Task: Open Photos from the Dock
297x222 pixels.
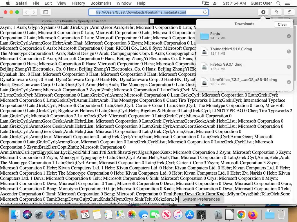Action: coord(132,215)
